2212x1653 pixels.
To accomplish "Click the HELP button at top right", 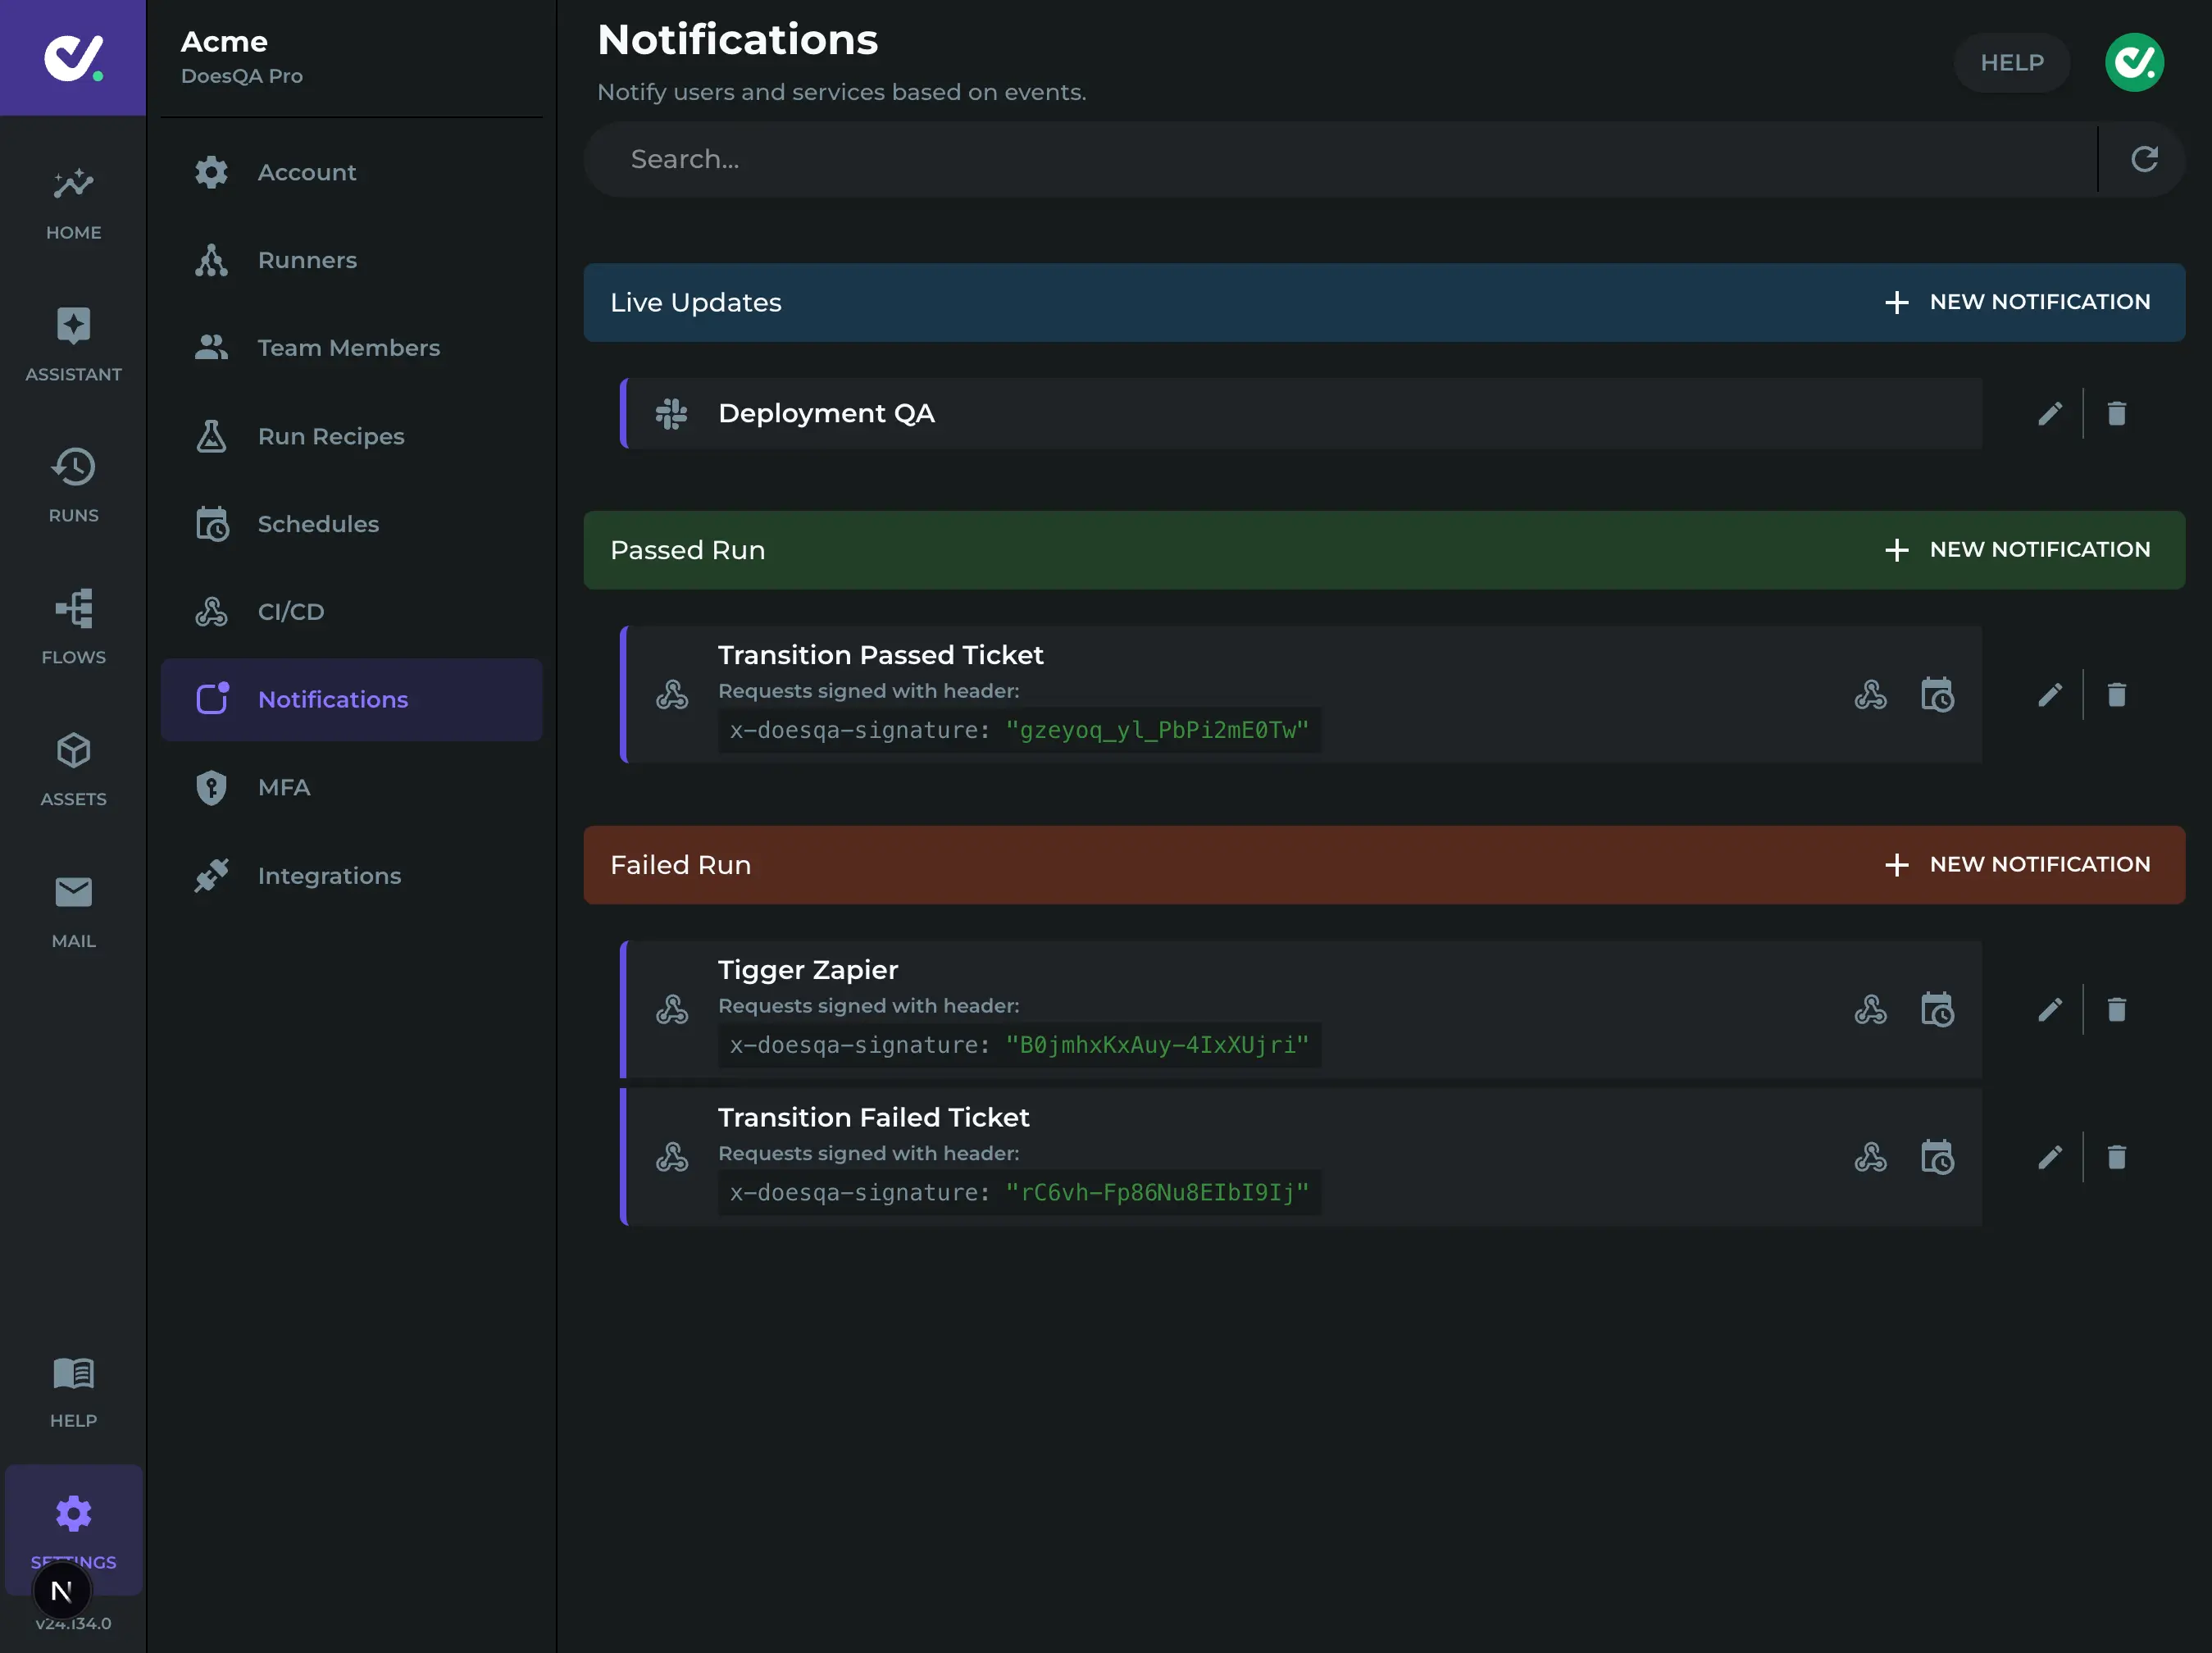I will tap(2012, 62).
